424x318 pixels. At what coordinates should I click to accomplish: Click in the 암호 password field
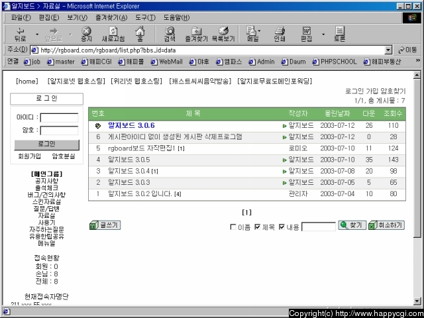click(59, 131)
